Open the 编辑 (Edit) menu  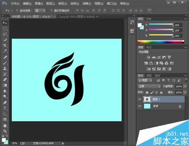tap(27, 3)
